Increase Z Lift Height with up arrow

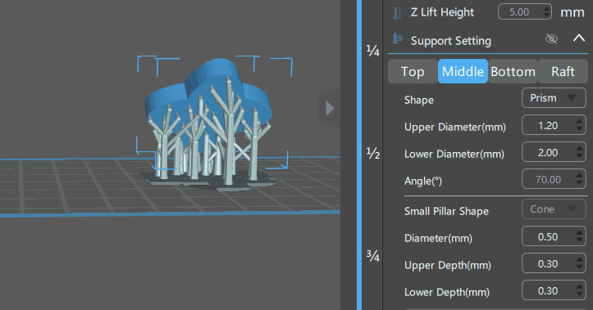point(546,8)
